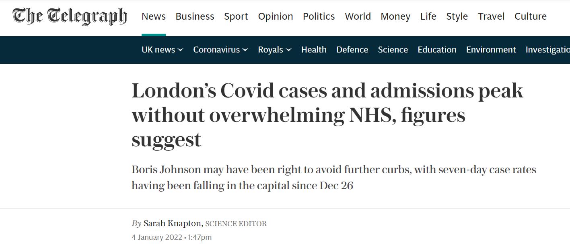Screen dimensions: 570x249
Task: Navigate to the Travel section
Action: point(491,16)
